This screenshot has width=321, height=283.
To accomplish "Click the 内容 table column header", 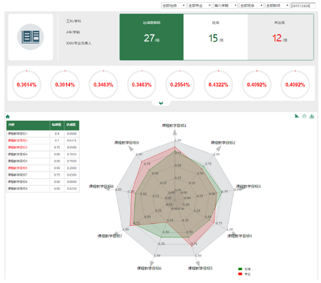I will point(28,124).
